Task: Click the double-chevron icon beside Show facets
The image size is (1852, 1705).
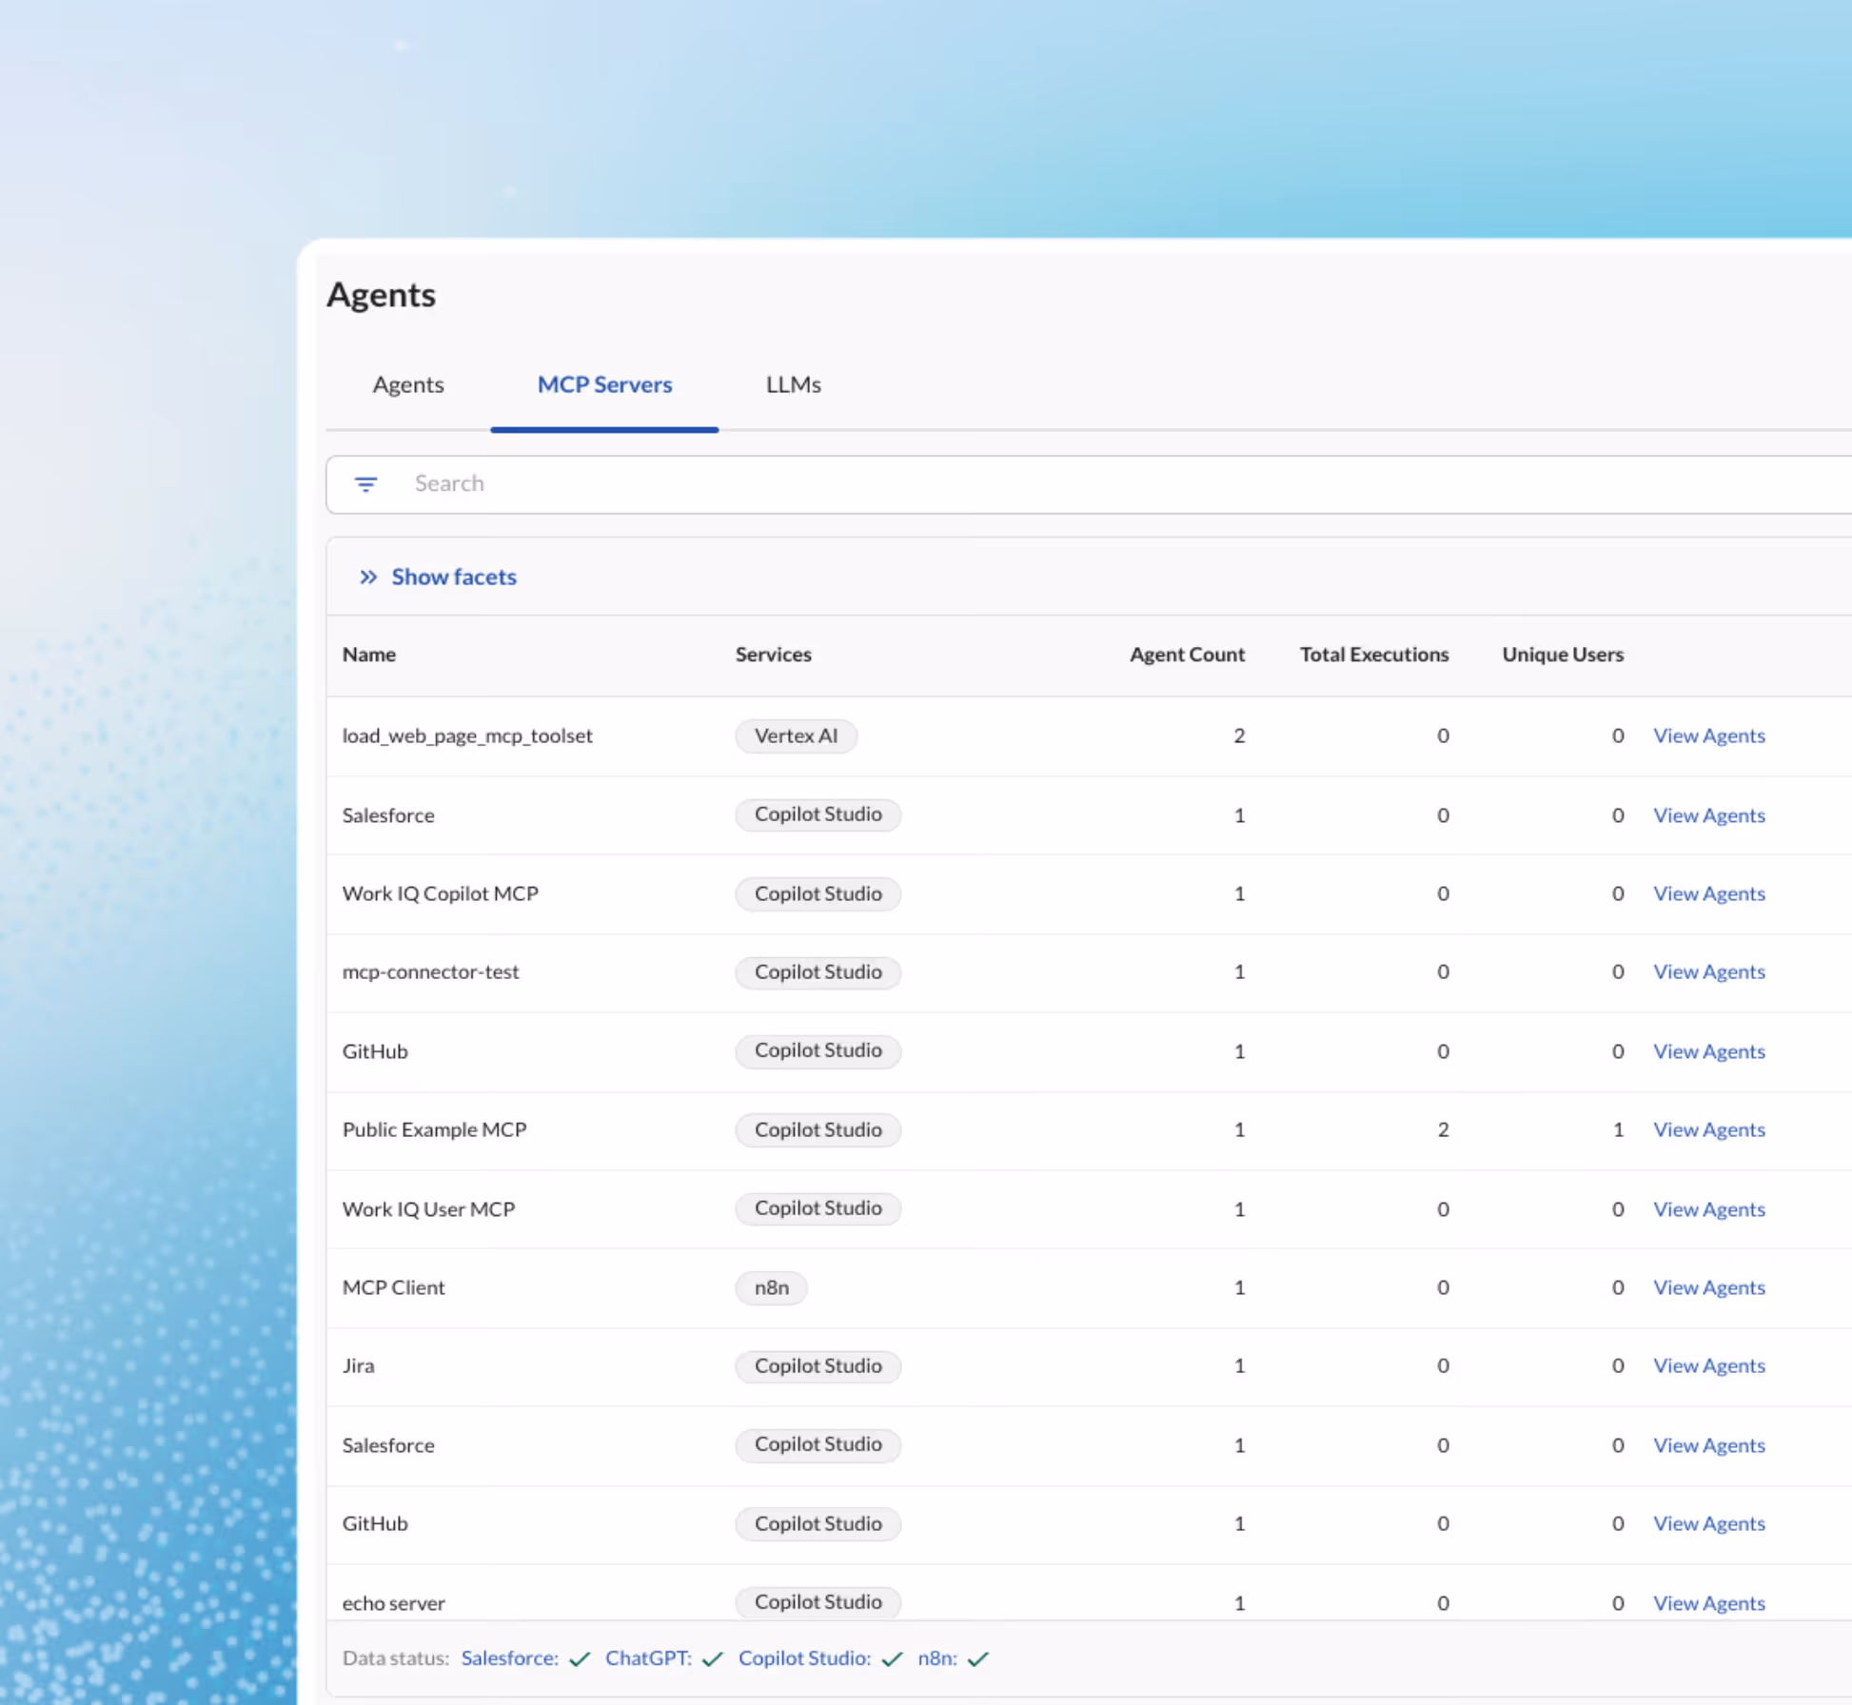Action: (x=368, y=578)
